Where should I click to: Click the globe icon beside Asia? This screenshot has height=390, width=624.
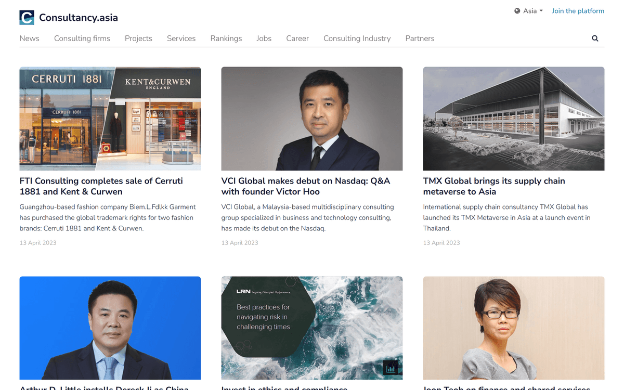517,11
